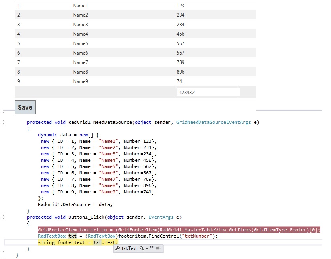Click the number 456 in Name4 row
331x259 pixels.
[180, 34]
